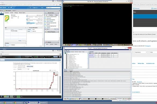Click the vSphere search input field

pos(54,7)
